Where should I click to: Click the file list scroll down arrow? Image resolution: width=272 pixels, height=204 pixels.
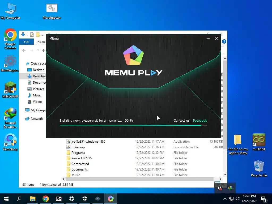225,175
